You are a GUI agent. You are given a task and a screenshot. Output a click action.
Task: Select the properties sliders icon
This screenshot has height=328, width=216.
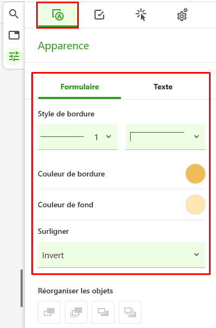click(14, 56)
